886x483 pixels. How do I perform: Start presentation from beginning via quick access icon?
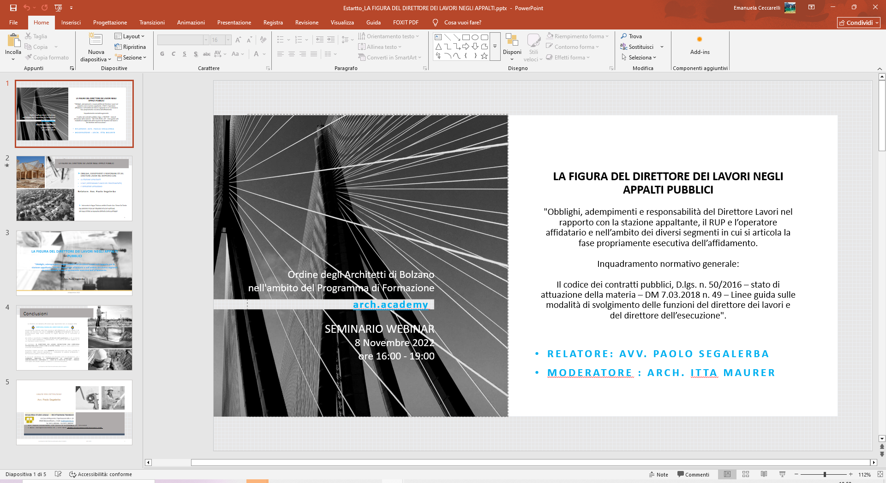(x=58, y=8)
